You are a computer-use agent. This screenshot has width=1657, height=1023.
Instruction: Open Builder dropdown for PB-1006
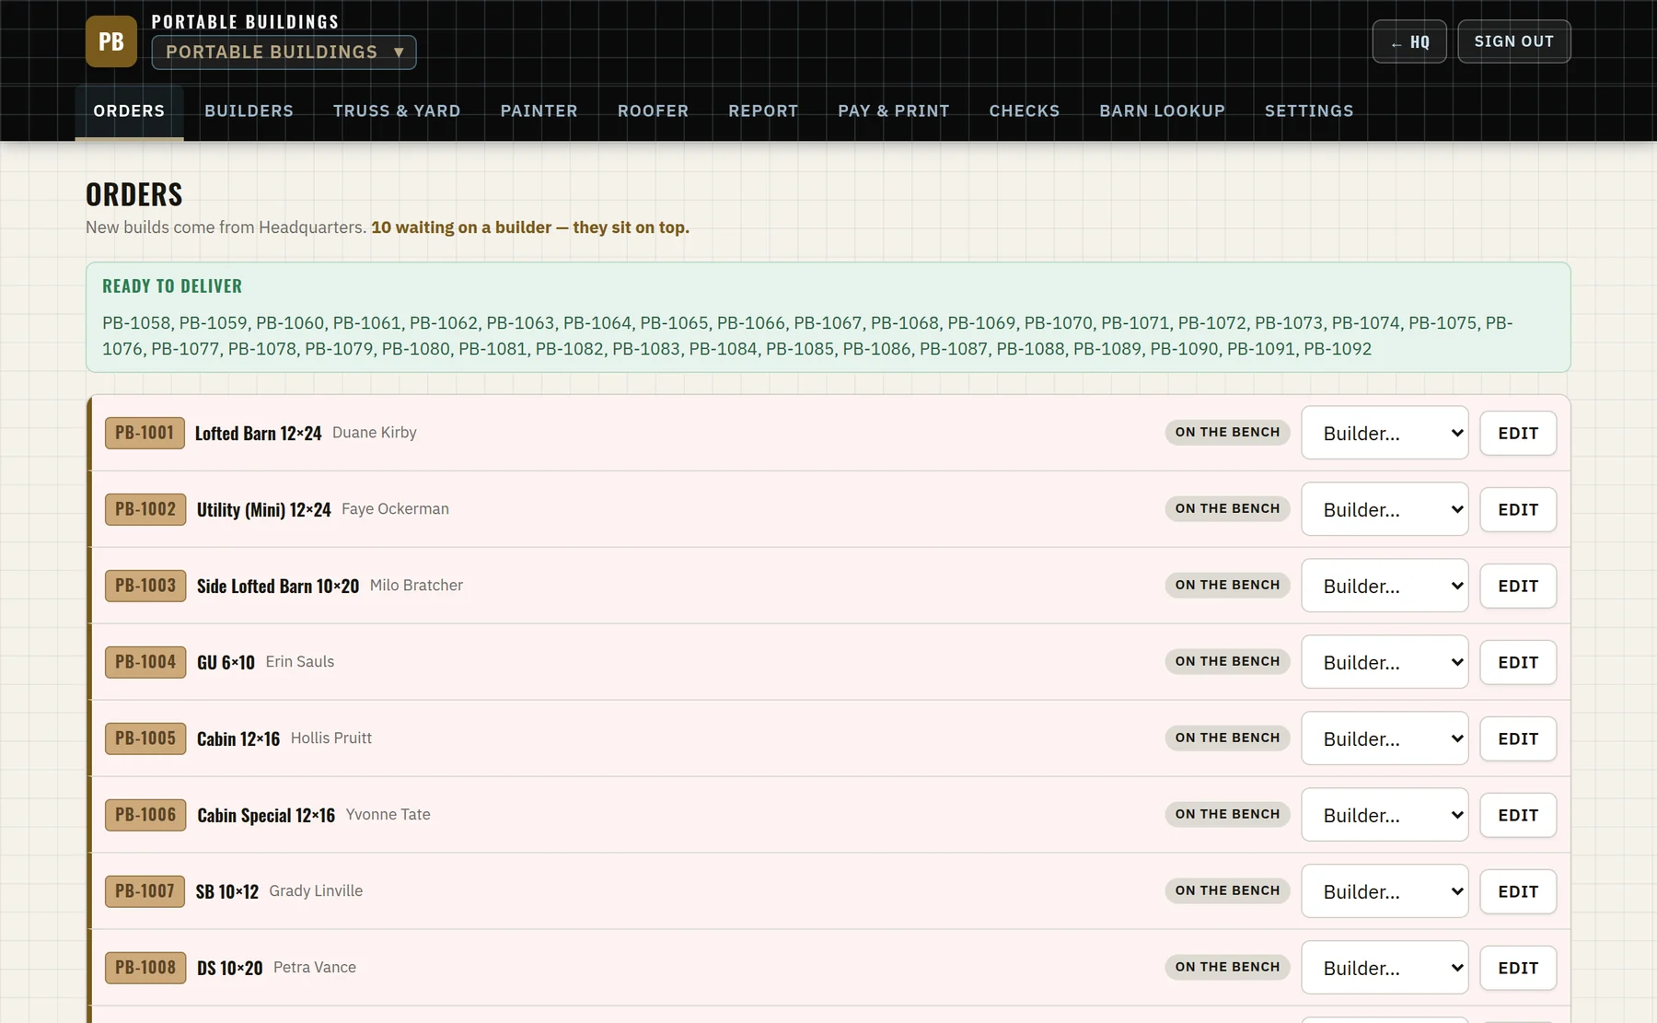point(1385,815)
